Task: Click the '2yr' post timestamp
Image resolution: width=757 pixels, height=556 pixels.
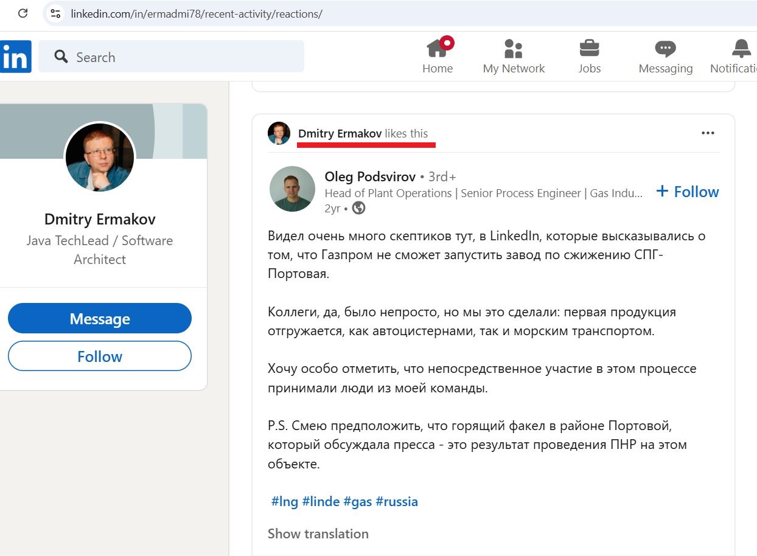Action: [332, 208]
